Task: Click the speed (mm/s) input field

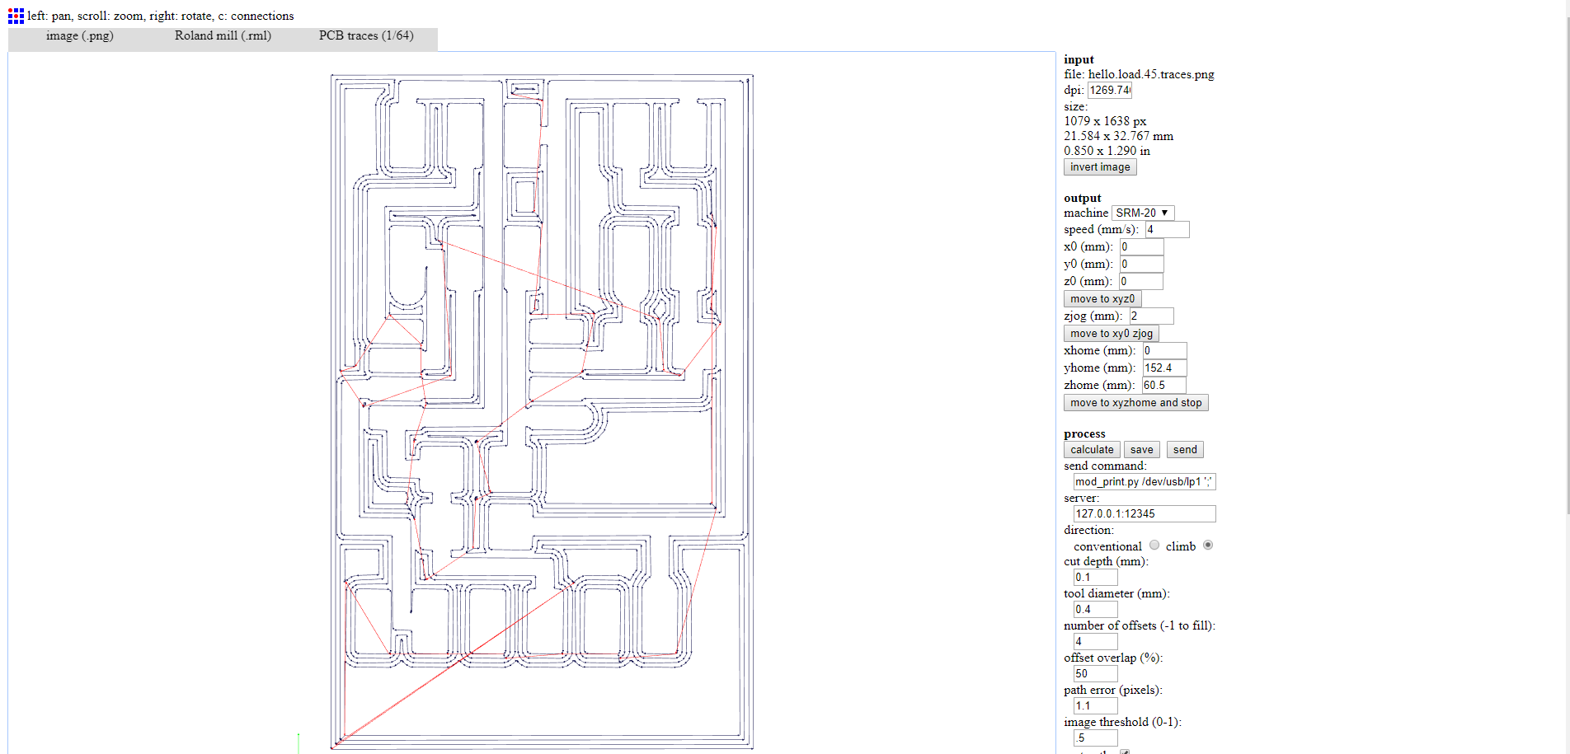Action: click(x=1166, y=229)
